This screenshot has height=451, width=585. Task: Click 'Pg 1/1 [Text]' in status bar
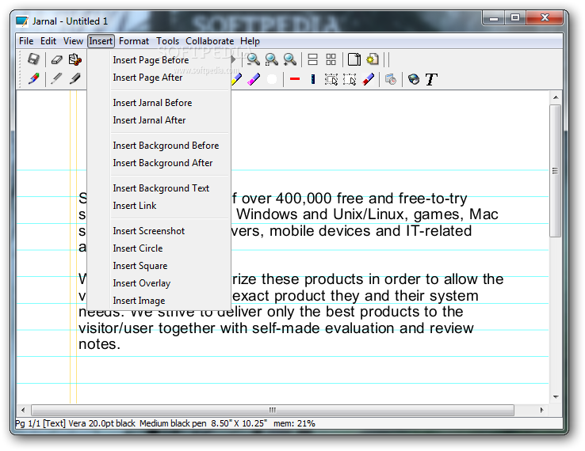click(40, 423)
